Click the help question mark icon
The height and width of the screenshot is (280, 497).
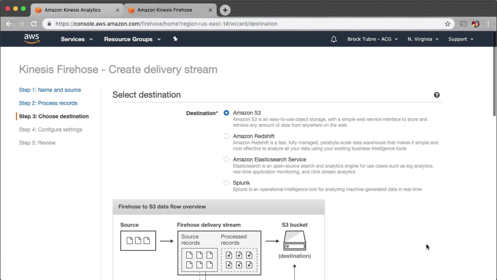click(x=436, y=95)
